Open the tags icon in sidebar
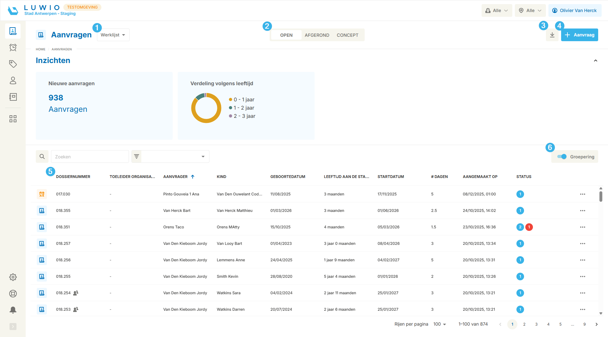608x337 pixels. 13,64
